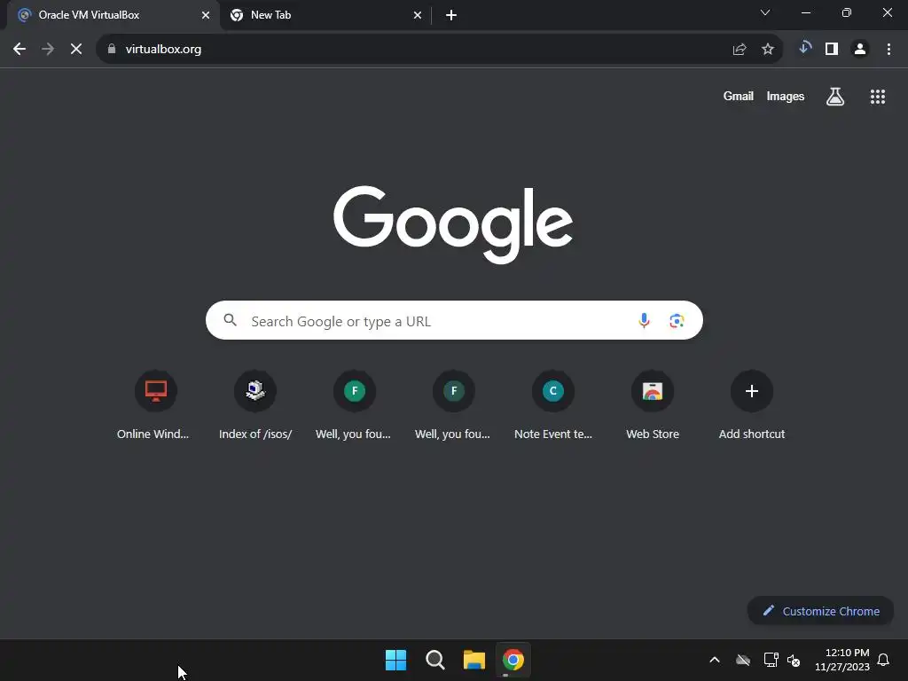Click Chrome icon in taskbar
This screenshot has height=681, width=908.
tap(513, 660)
